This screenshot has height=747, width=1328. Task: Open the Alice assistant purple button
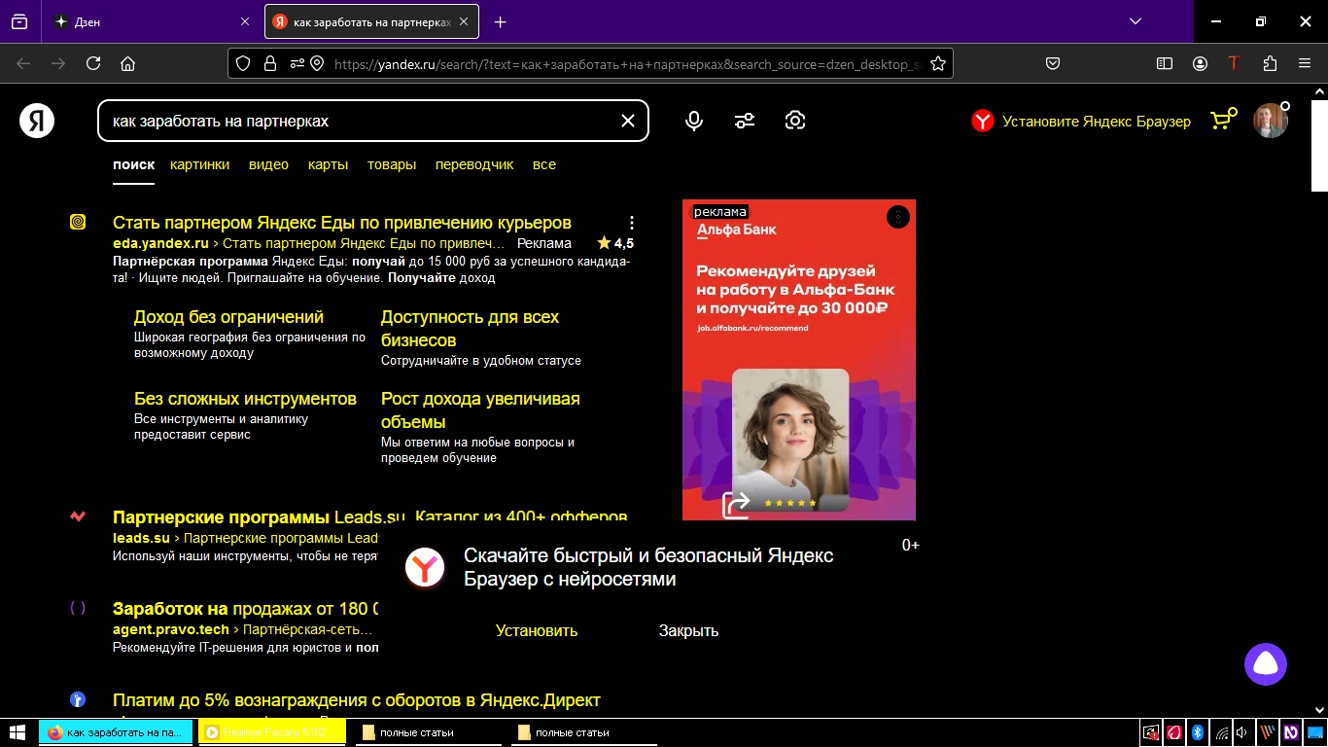pos(1266,664)
